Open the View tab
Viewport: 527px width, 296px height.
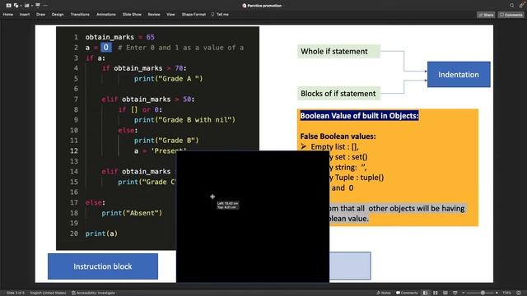tap(170, 15)
